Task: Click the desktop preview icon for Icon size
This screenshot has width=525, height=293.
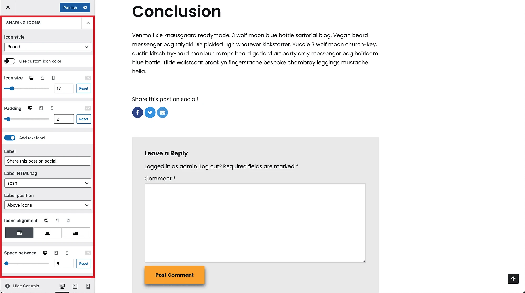Action: point(31,77)
